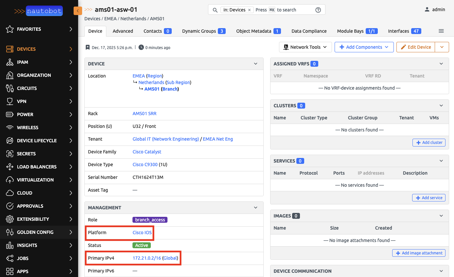454x277 pixels.
Task: Click the Edit Device button
Action: coord(415,47)
